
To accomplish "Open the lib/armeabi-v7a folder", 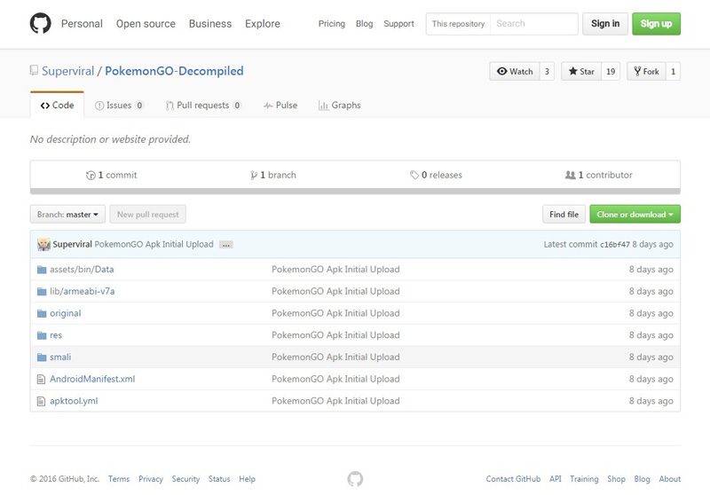I will (x=83, y=291).
